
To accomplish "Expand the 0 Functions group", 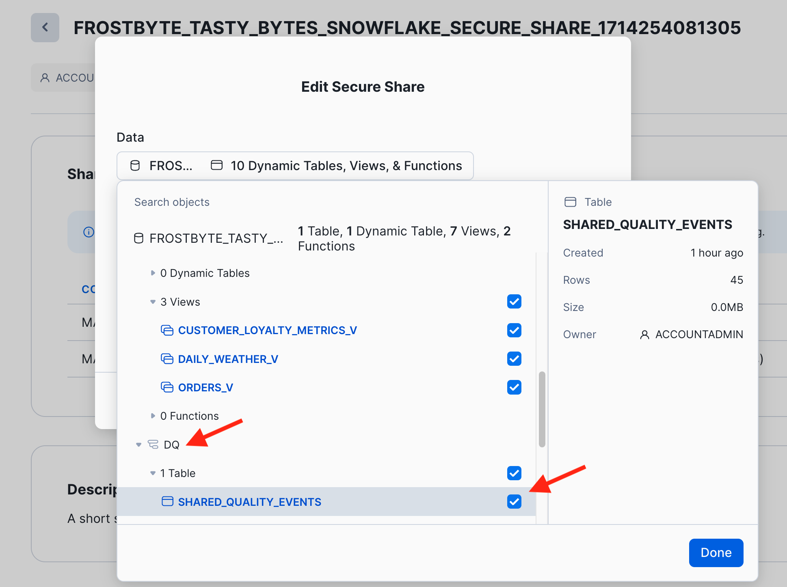I will click(x=153, y=416).
